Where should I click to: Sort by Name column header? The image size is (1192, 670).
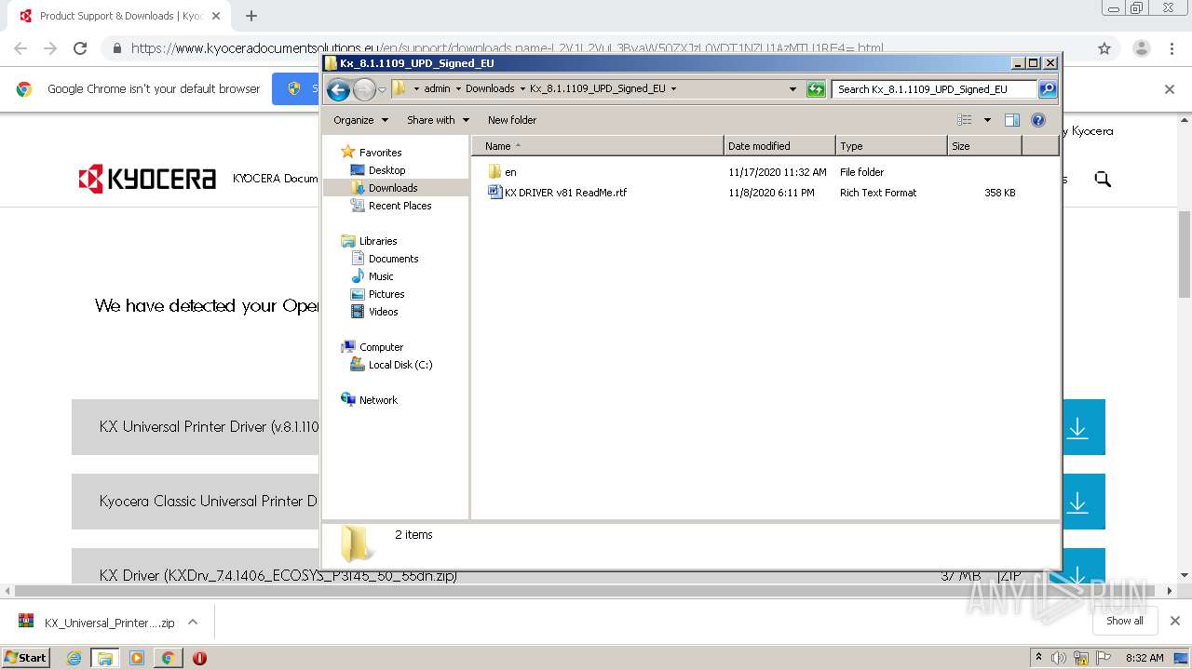[598, 146]
